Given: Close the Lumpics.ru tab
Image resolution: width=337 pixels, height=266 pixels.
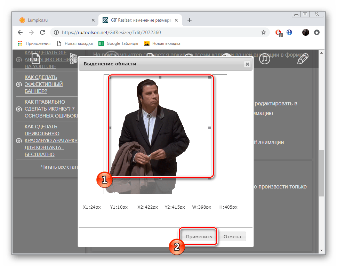Looking at the screenshot, I should pos(93,20).
